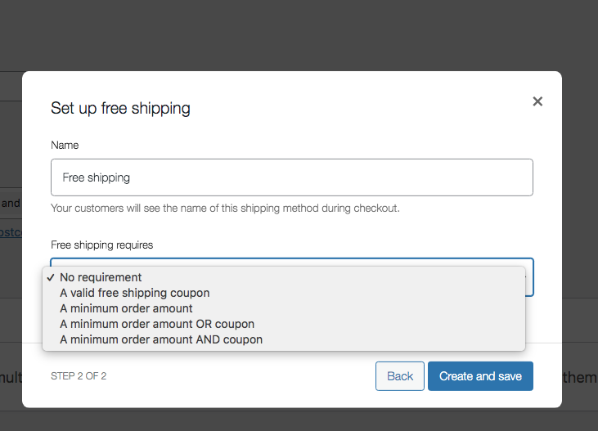The height and width of the screenshot is (431, 598).
Task: Click the checkout helper text under Name
Action: (x=225, y=209)
